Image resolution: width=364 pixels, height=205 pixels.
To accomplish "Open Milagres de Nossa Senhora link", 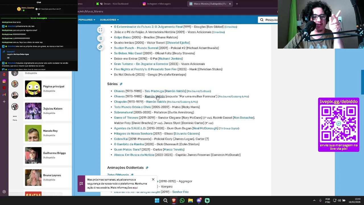I will pyautogui.click(x=133, y=134).
